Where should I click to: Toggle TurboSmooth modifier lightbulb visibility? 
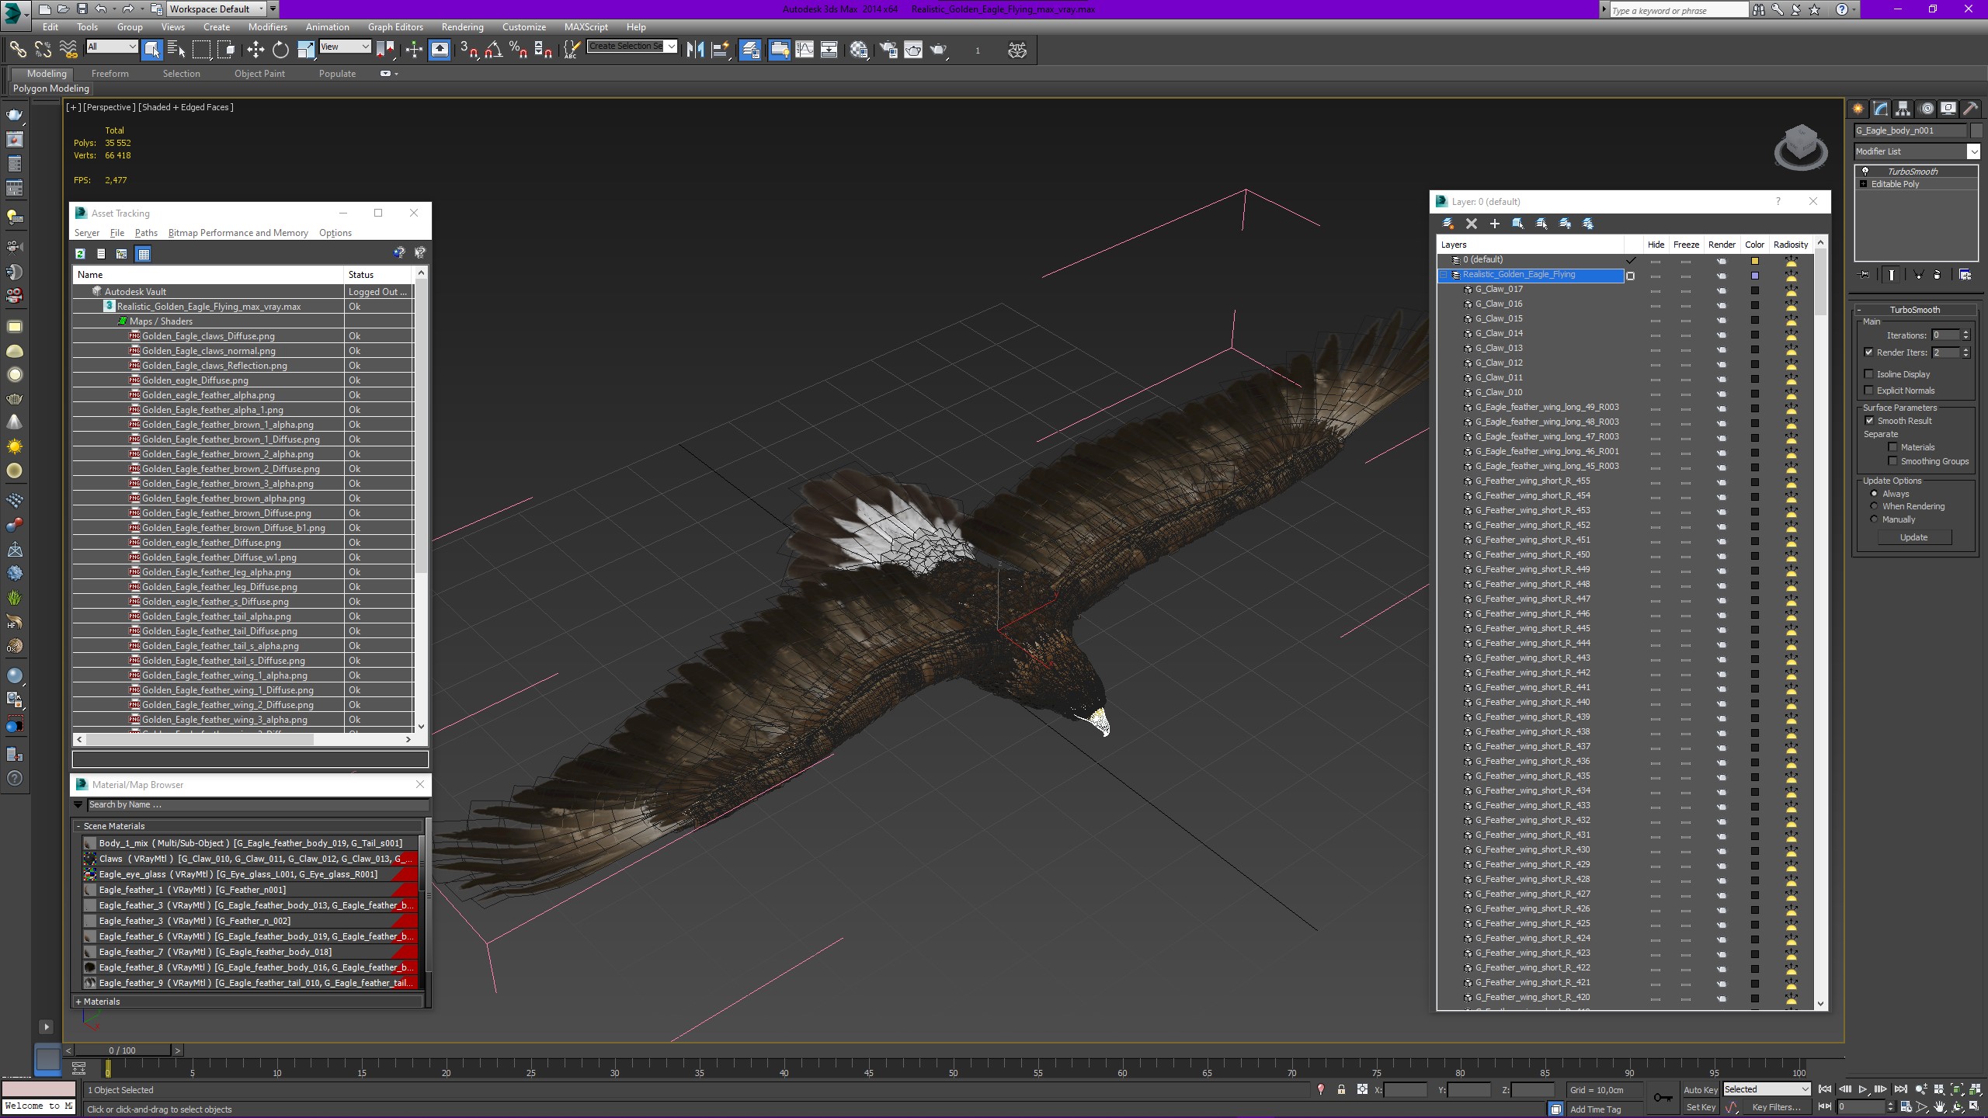pyautogui.click(x=1865, y=172)
